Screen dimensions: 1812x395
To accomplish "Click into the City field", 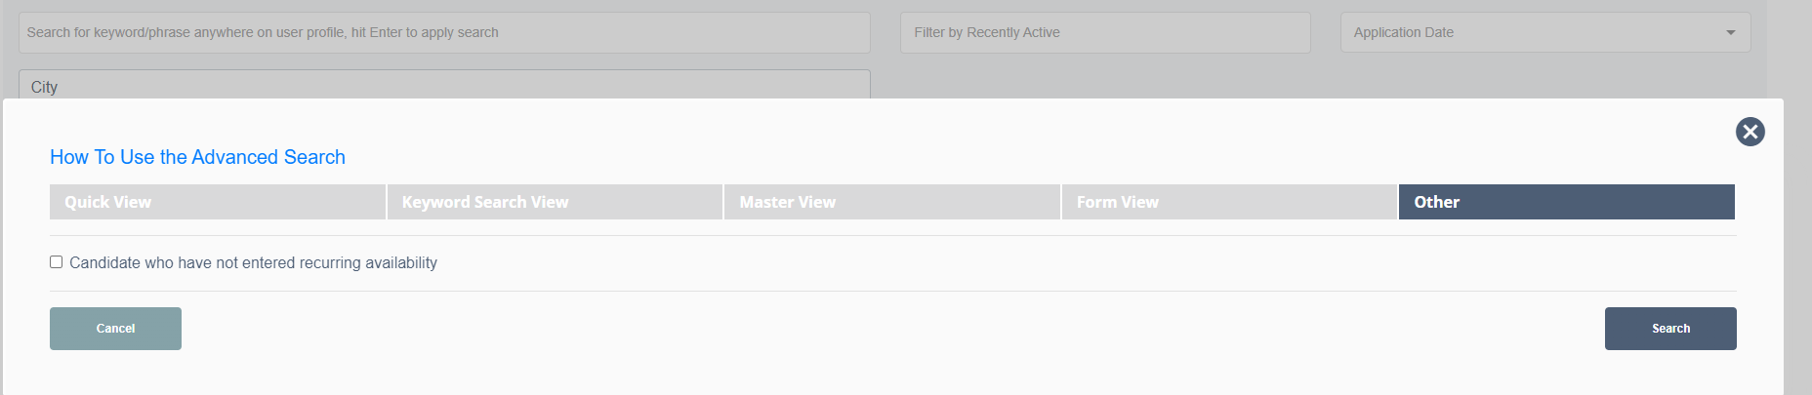I will pyautogui.click(x=444, y=85).
